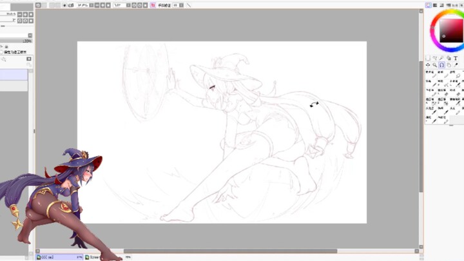Pick a shade in the saturation square
464x261 pixels.
451,30
